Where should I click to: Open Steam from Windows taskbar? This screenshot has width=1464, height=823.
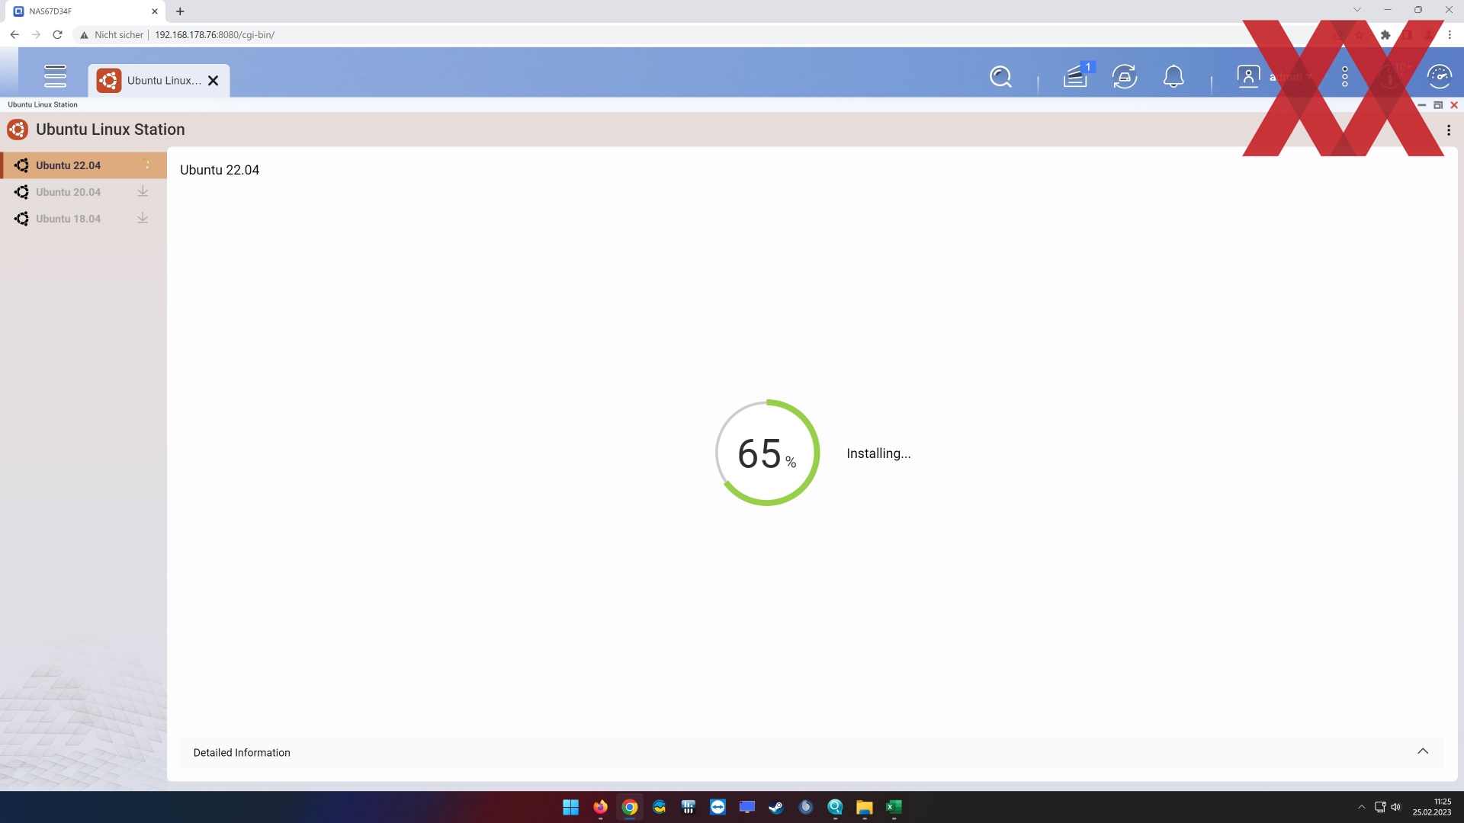click(x=776, y=808)
